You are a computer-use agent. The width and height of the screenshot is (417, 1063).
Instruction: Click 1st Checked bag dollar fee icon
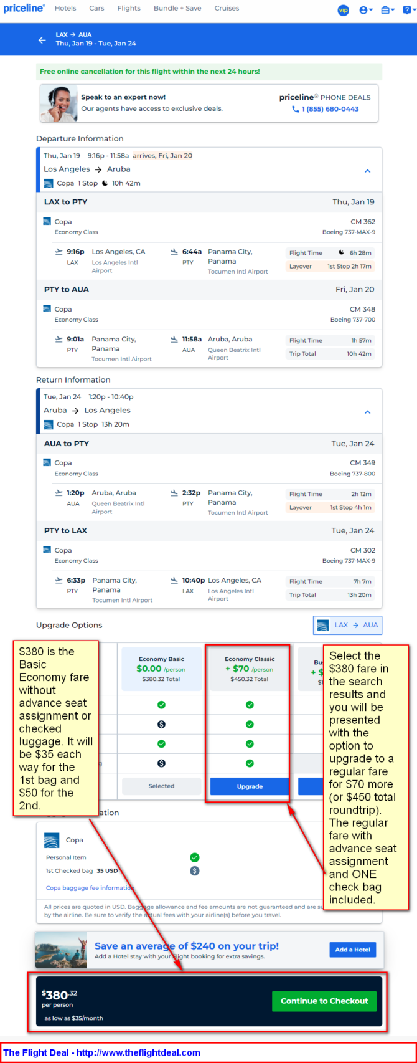(194, 870)
